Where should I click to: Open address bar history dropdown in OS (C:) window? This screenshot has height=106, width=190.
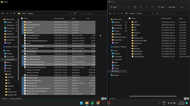pos(153,14)
